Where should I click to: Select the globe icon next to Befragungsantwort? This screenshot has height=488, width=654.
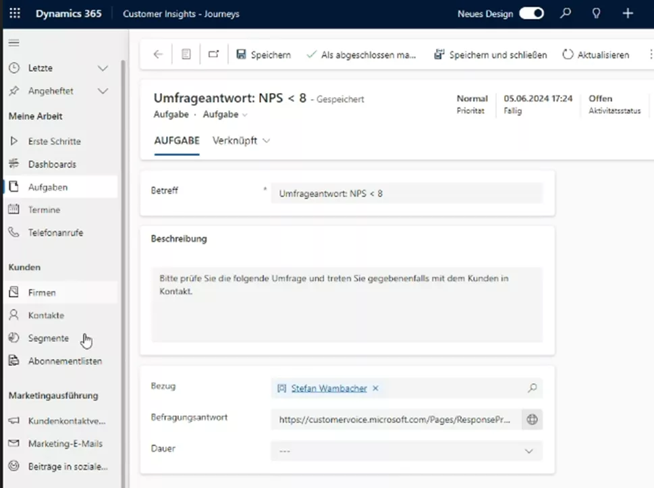click(532, 419)
